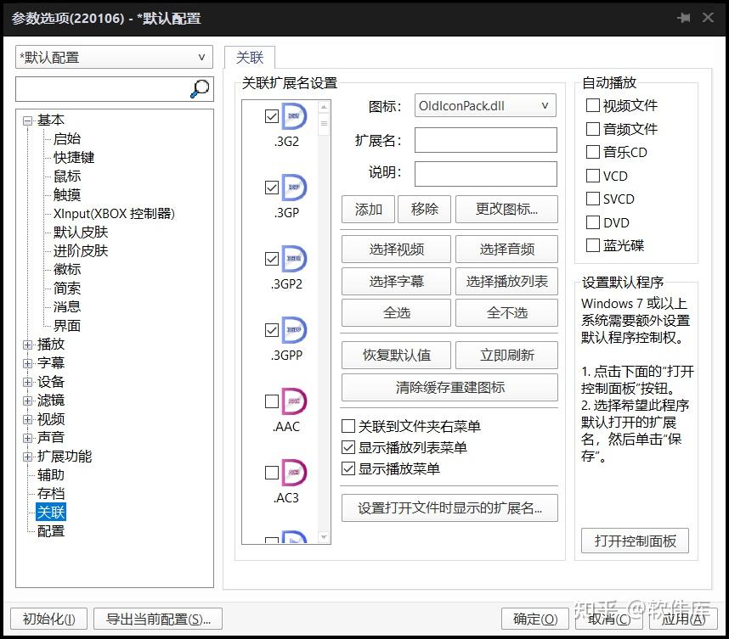Select 存档 in settings tree
This screenshot has width=729, height=639.
(51, 493)
